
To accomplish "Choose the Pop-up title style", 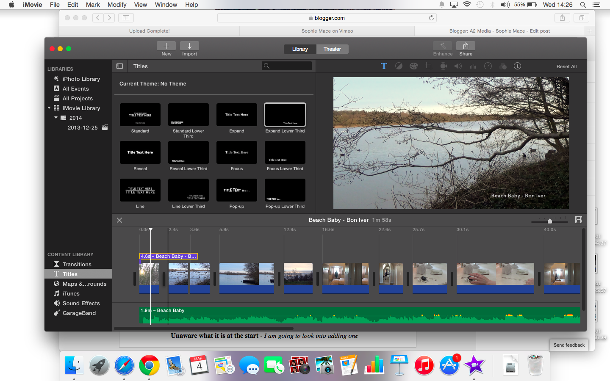I will click(x=237, y=190).
